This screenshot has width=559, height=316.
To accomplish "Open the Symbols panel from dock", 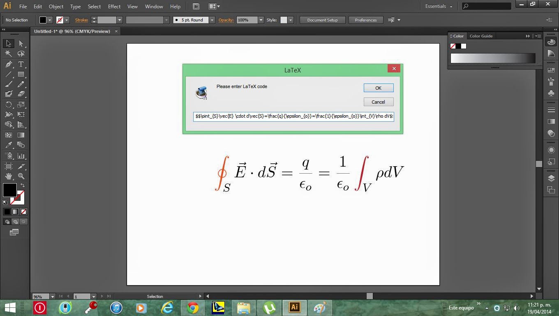I will (x=551, y=93).
